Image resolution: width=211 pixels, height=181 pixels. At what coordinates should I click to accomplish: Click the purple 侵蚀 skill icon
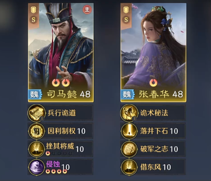point(37,167)
